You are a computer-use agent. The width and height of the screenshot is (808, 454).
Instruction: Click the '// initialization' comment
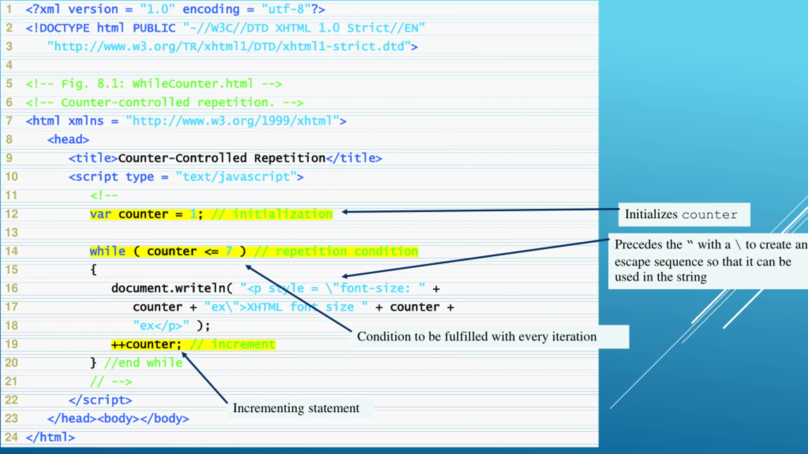pyautogui.click(x=272, y=214)
